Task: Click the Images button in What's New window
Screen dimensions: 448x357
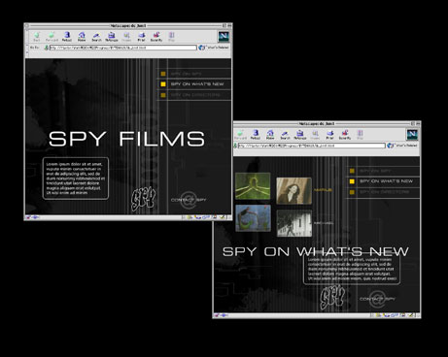Action: 315,134
